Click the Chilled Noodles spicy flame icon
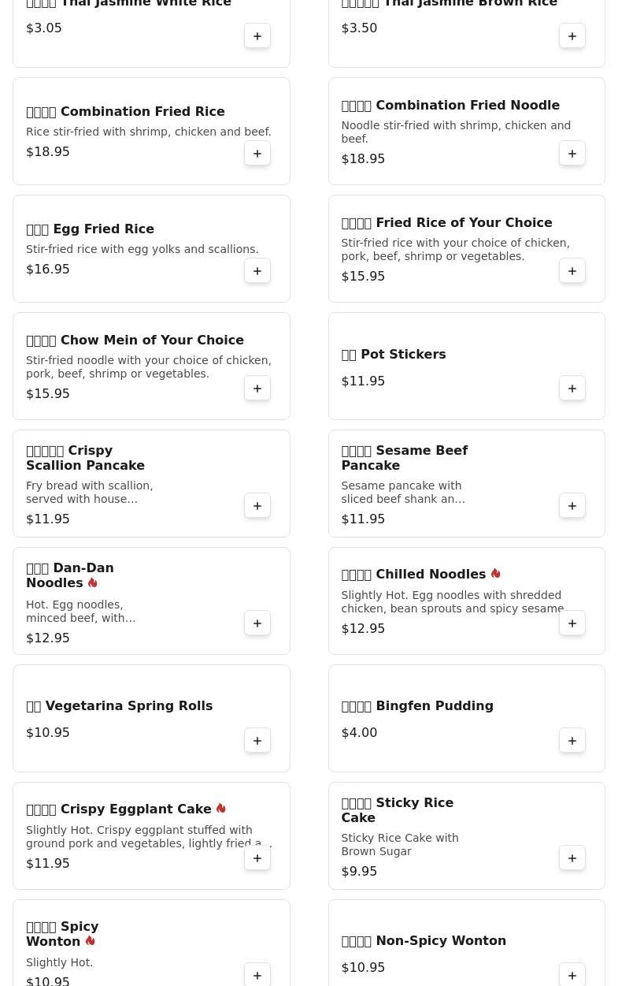This screenshot has height=986, width=618. [x=495, y=574]
